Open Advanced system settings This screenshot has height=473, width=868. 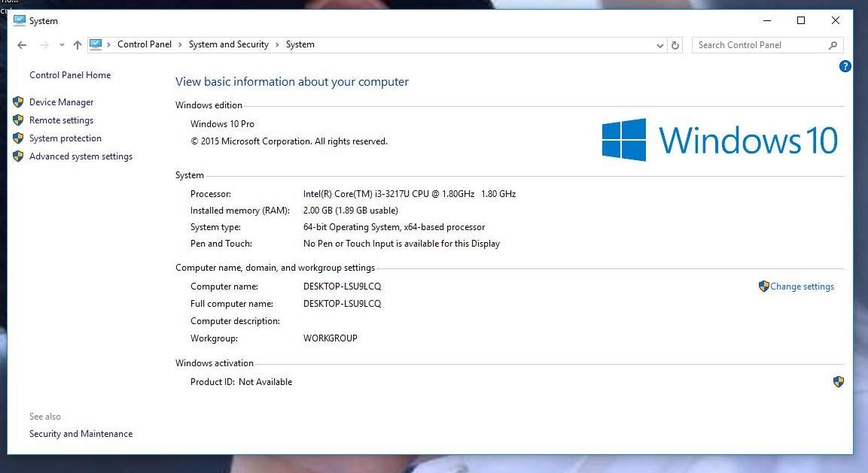click(x=81, y=156)
